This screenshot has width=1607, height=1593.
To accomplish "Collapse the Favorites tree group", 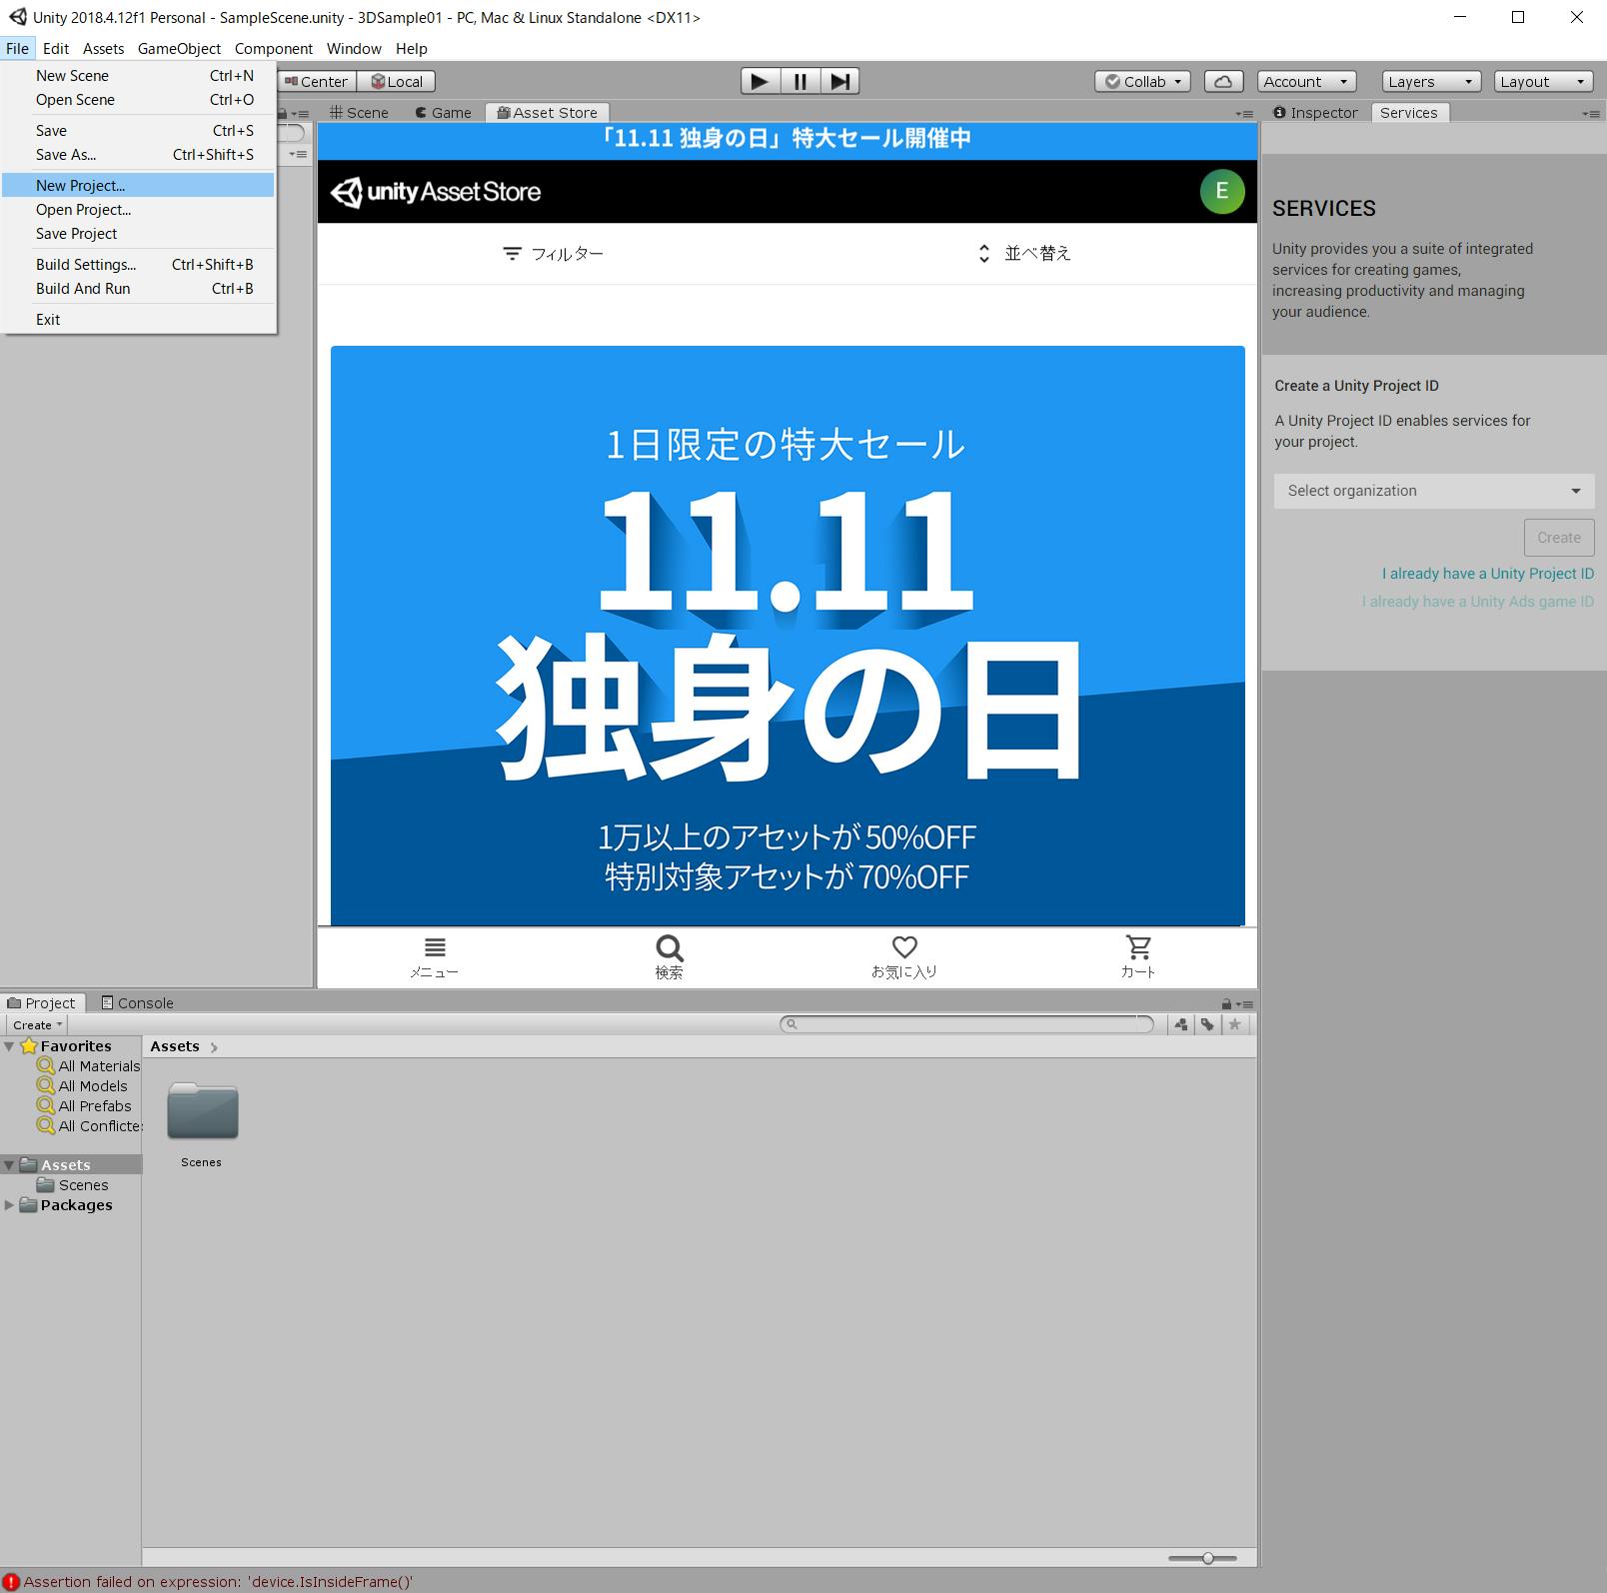I will 9,1046.
